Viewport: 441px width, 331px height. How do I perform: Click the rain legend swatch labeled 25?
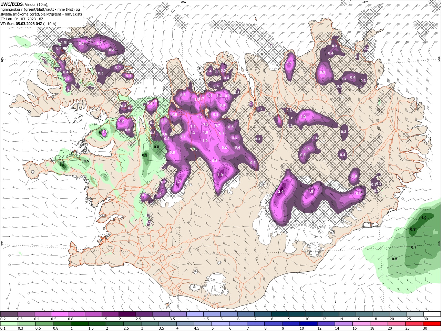coord(414,324)
